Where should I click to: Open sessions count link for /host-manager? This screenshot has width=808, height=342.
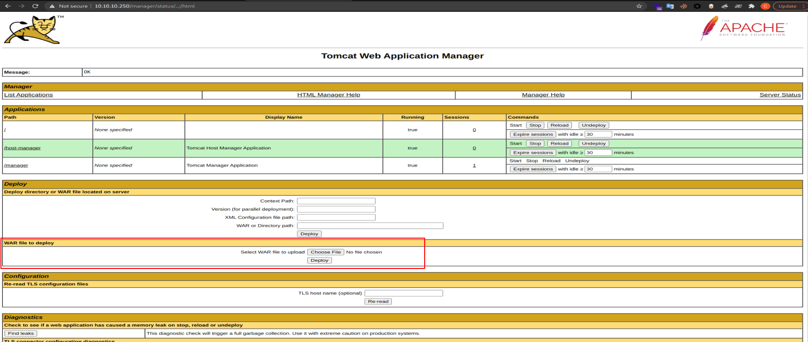coord(474,148)
